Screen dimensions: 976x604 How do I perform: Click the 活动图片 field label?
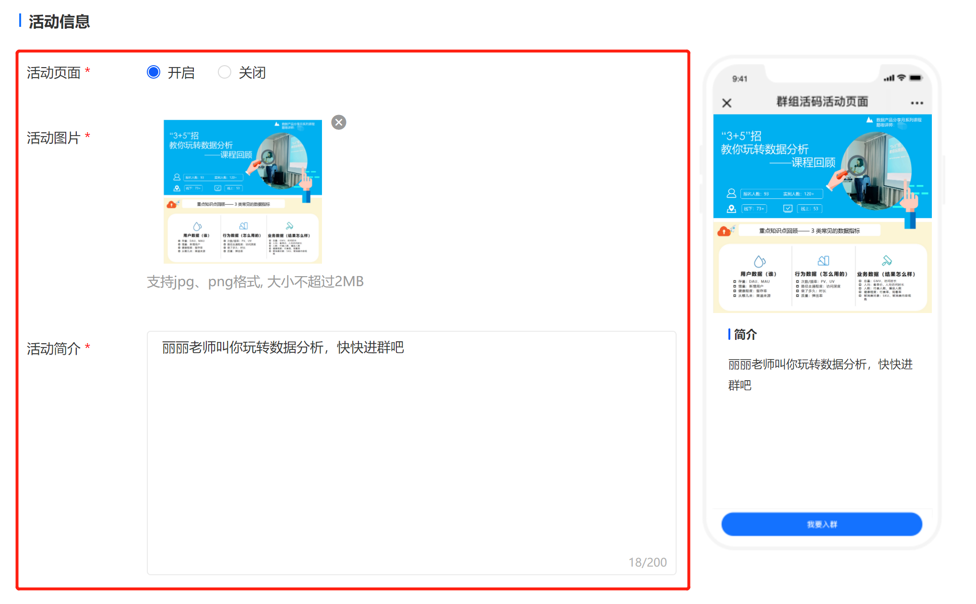tap(54, 138)
